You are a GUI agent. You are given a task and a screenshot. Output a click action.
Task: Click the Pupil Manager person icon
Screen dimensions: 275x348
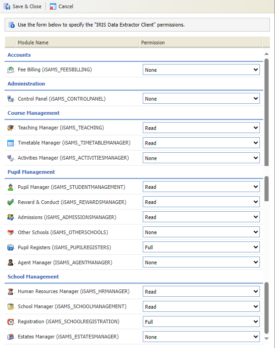click(11, 187)
